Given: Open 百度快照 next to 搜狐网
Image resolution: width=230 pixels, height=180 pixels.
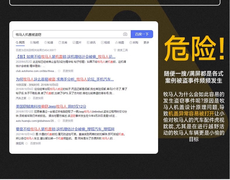Looking at the screenshot, I should coord(36,144).
